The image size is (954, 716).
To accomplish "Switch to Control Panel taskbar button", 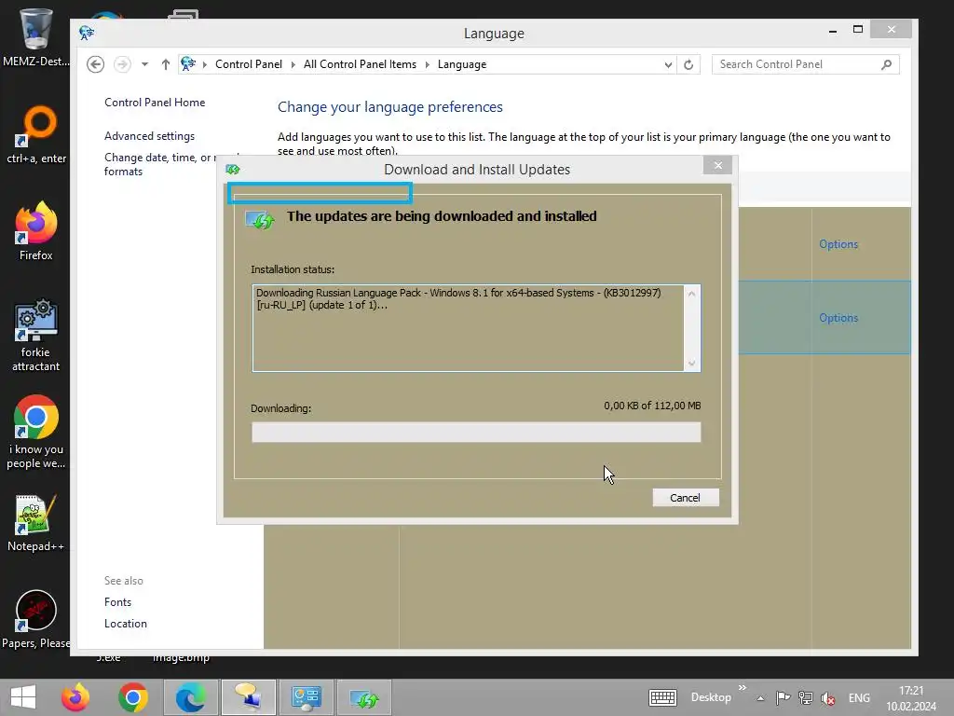I will click(x=306, y=697).
